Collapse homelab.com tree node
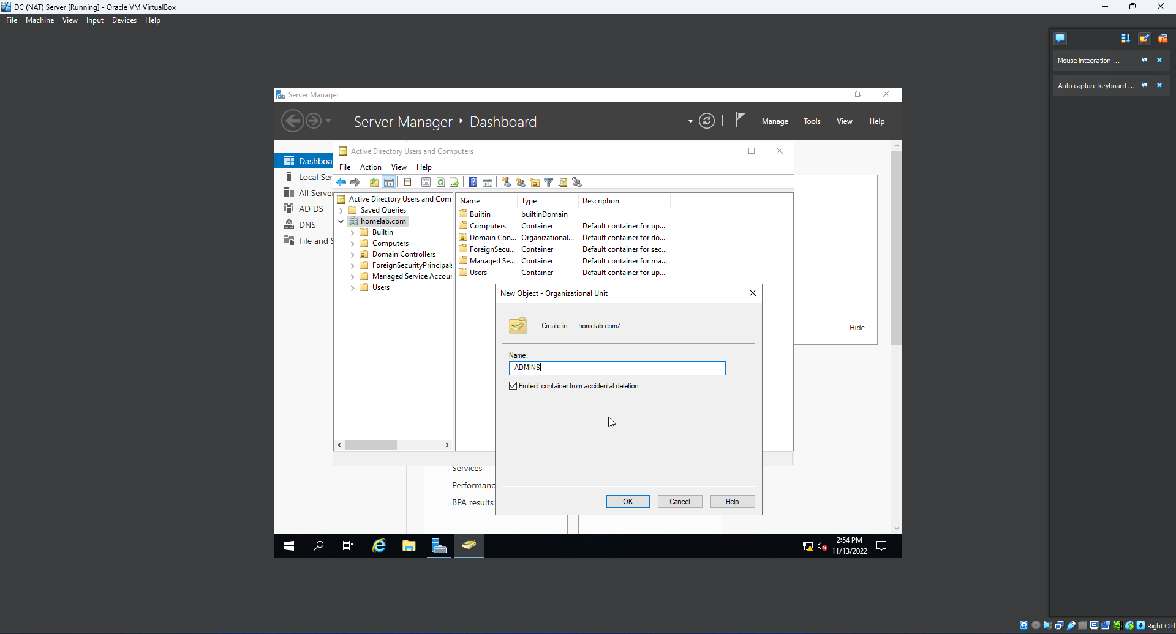The image size is (1176, 634). click(341, 222)
